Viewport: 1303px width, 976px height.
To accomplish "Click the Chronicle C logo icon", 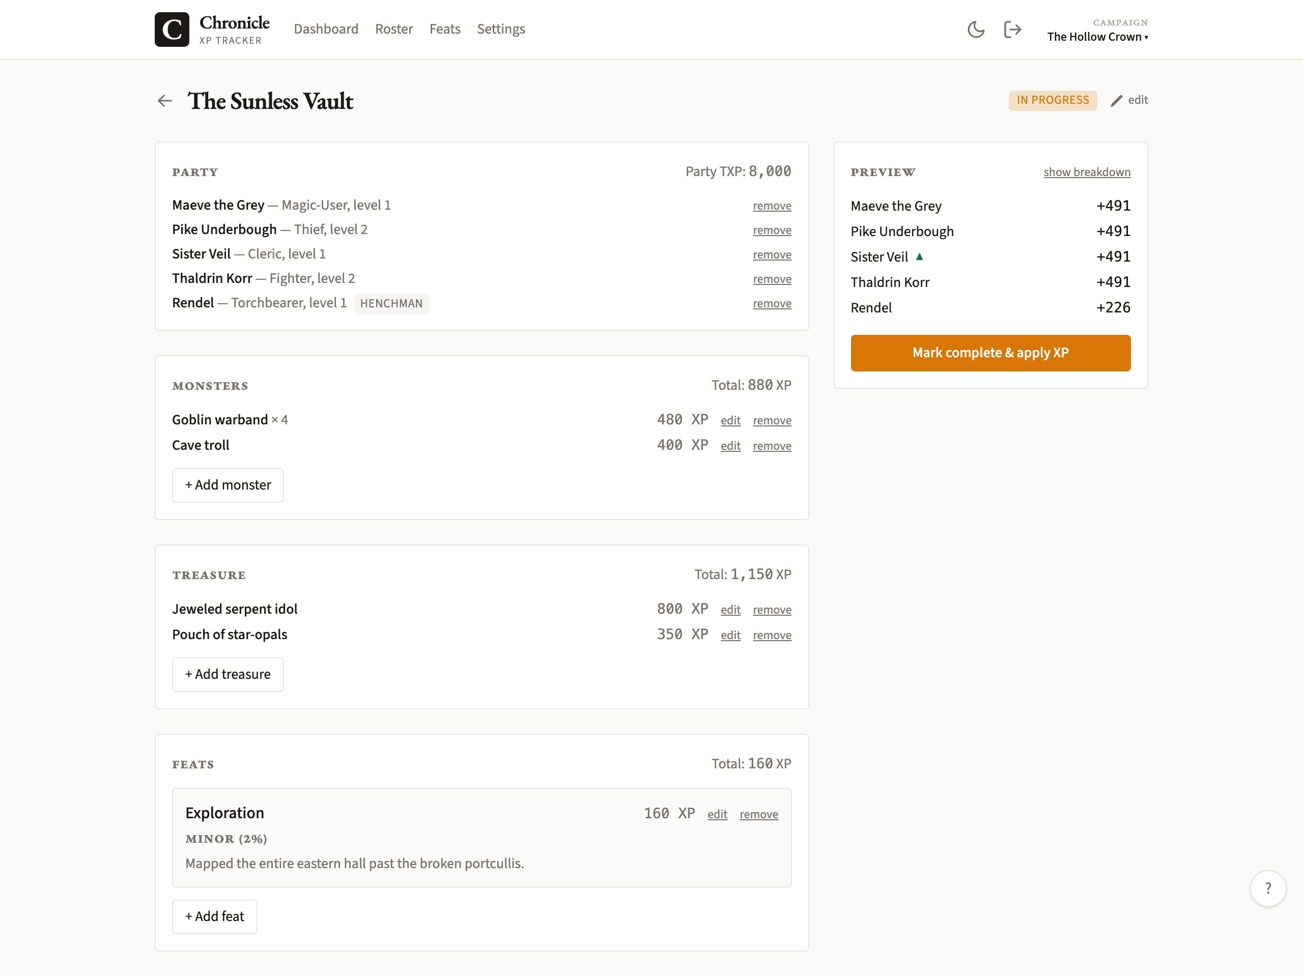I will click(172, 30).
